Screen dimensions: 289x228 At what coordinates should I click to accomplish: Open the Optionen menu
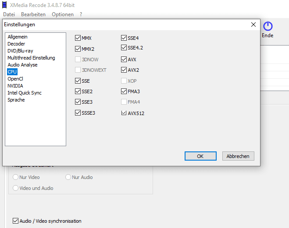click(63, 14)
